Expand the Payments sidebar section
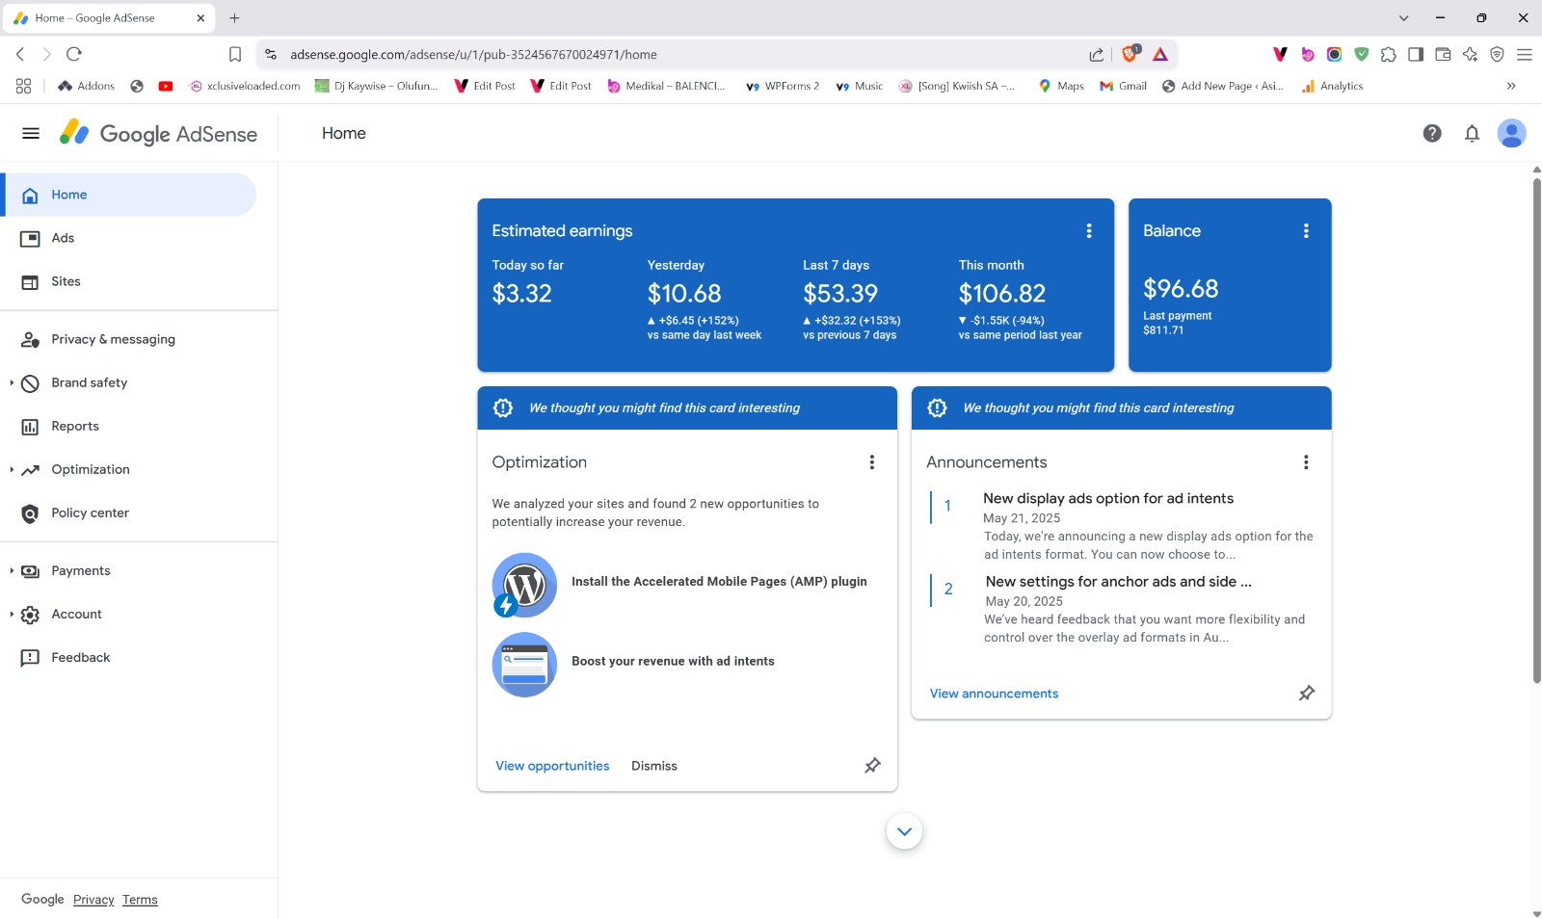This screenshot has width=1542, height=919. pos(12,571)
